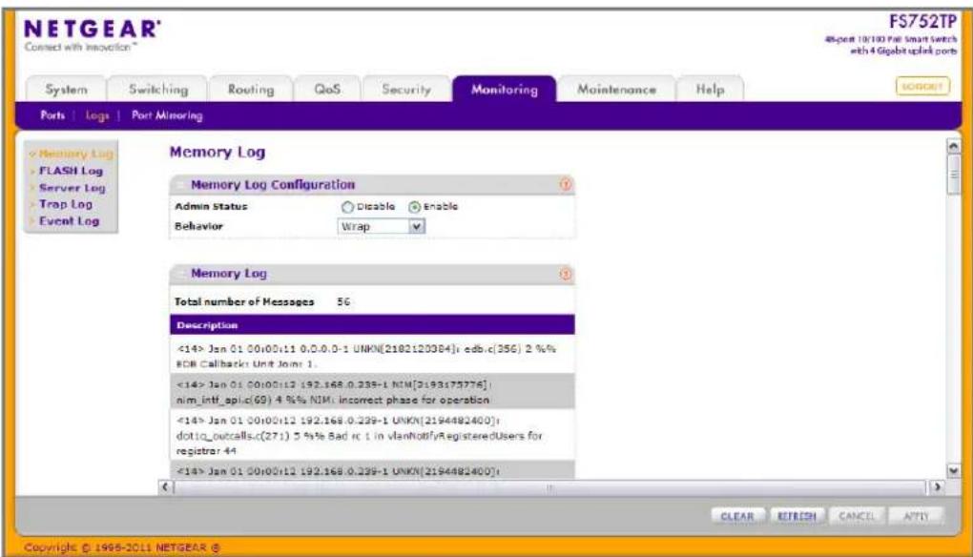
Task: Click the copyright NETGEAR footer text
Action: pyautogui.click(x=122, y=547)
